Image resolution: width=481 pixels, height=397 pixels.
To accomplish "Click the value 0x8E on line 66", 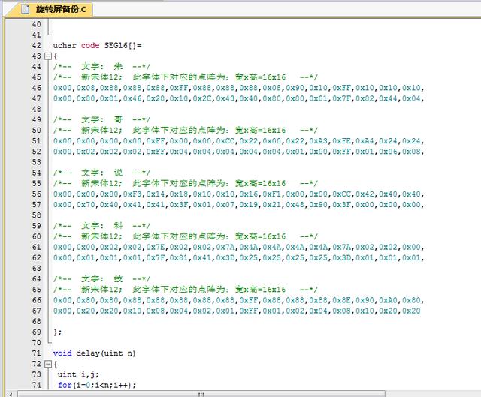I will coord(341,300).
